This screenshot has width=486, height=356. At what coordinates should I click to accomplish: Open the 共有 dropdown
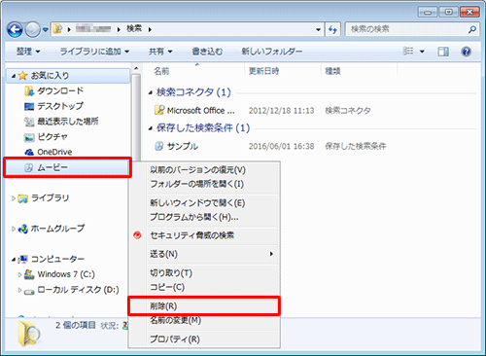pyautogui.click(x=160, y=52)
